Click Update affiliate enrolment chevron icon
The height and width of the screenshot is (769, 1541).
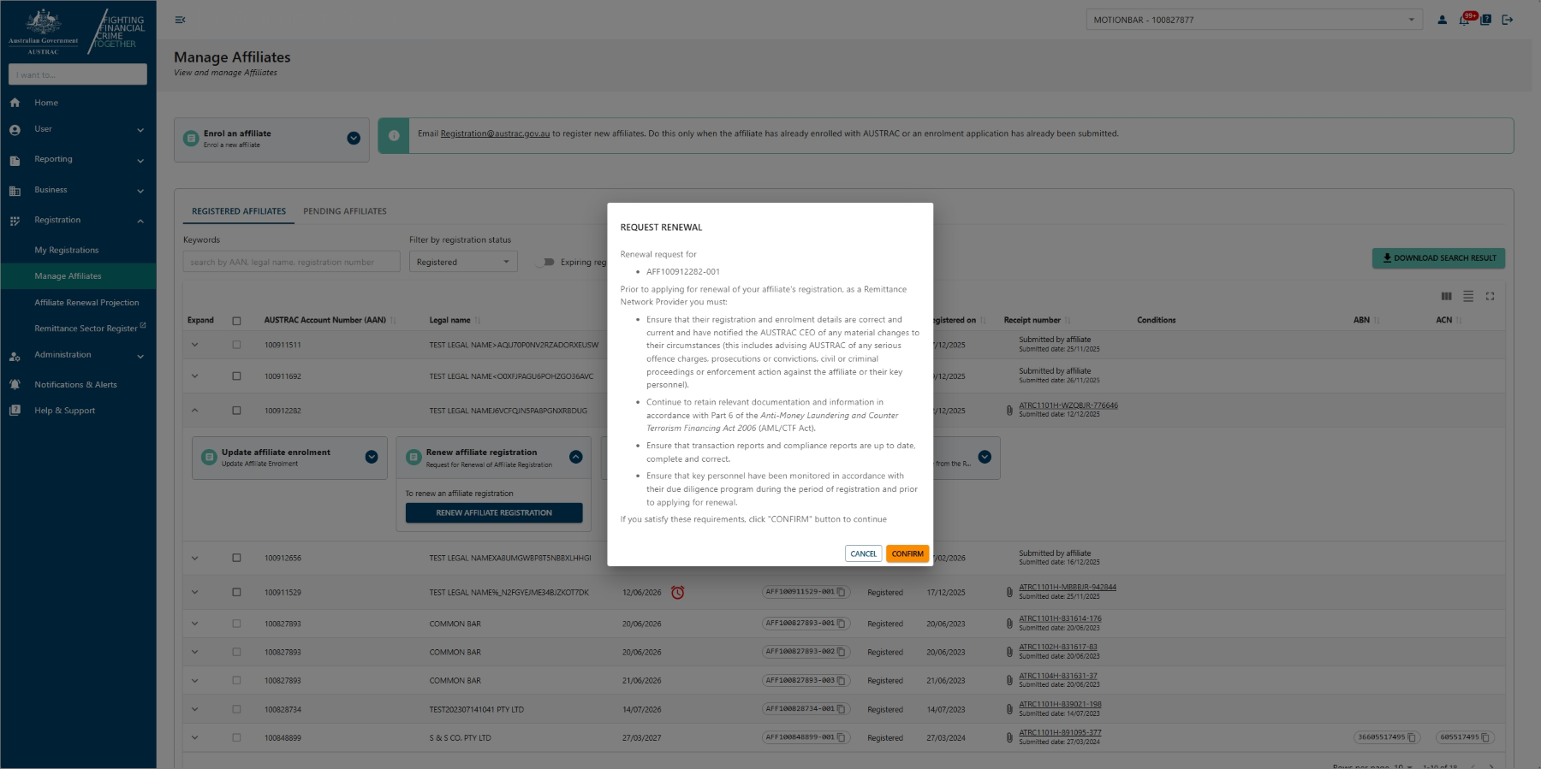[x=372, y=457]
